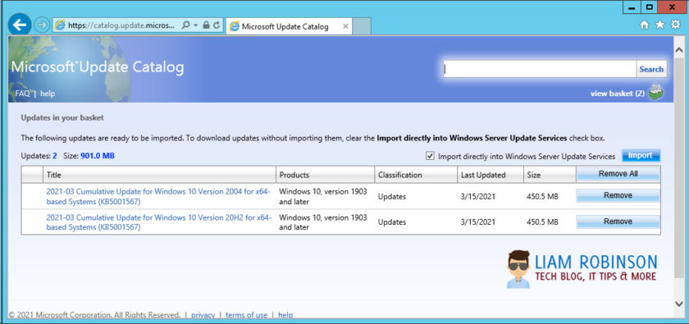
Task: Close the Microsoft Update Catalog tab
Action: point(345,26)
